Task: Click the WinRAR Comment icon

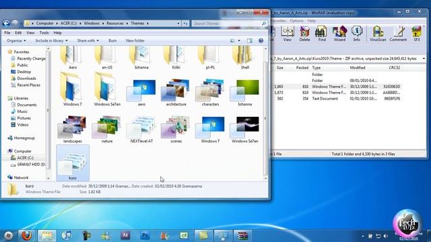Action: [398, 34]
